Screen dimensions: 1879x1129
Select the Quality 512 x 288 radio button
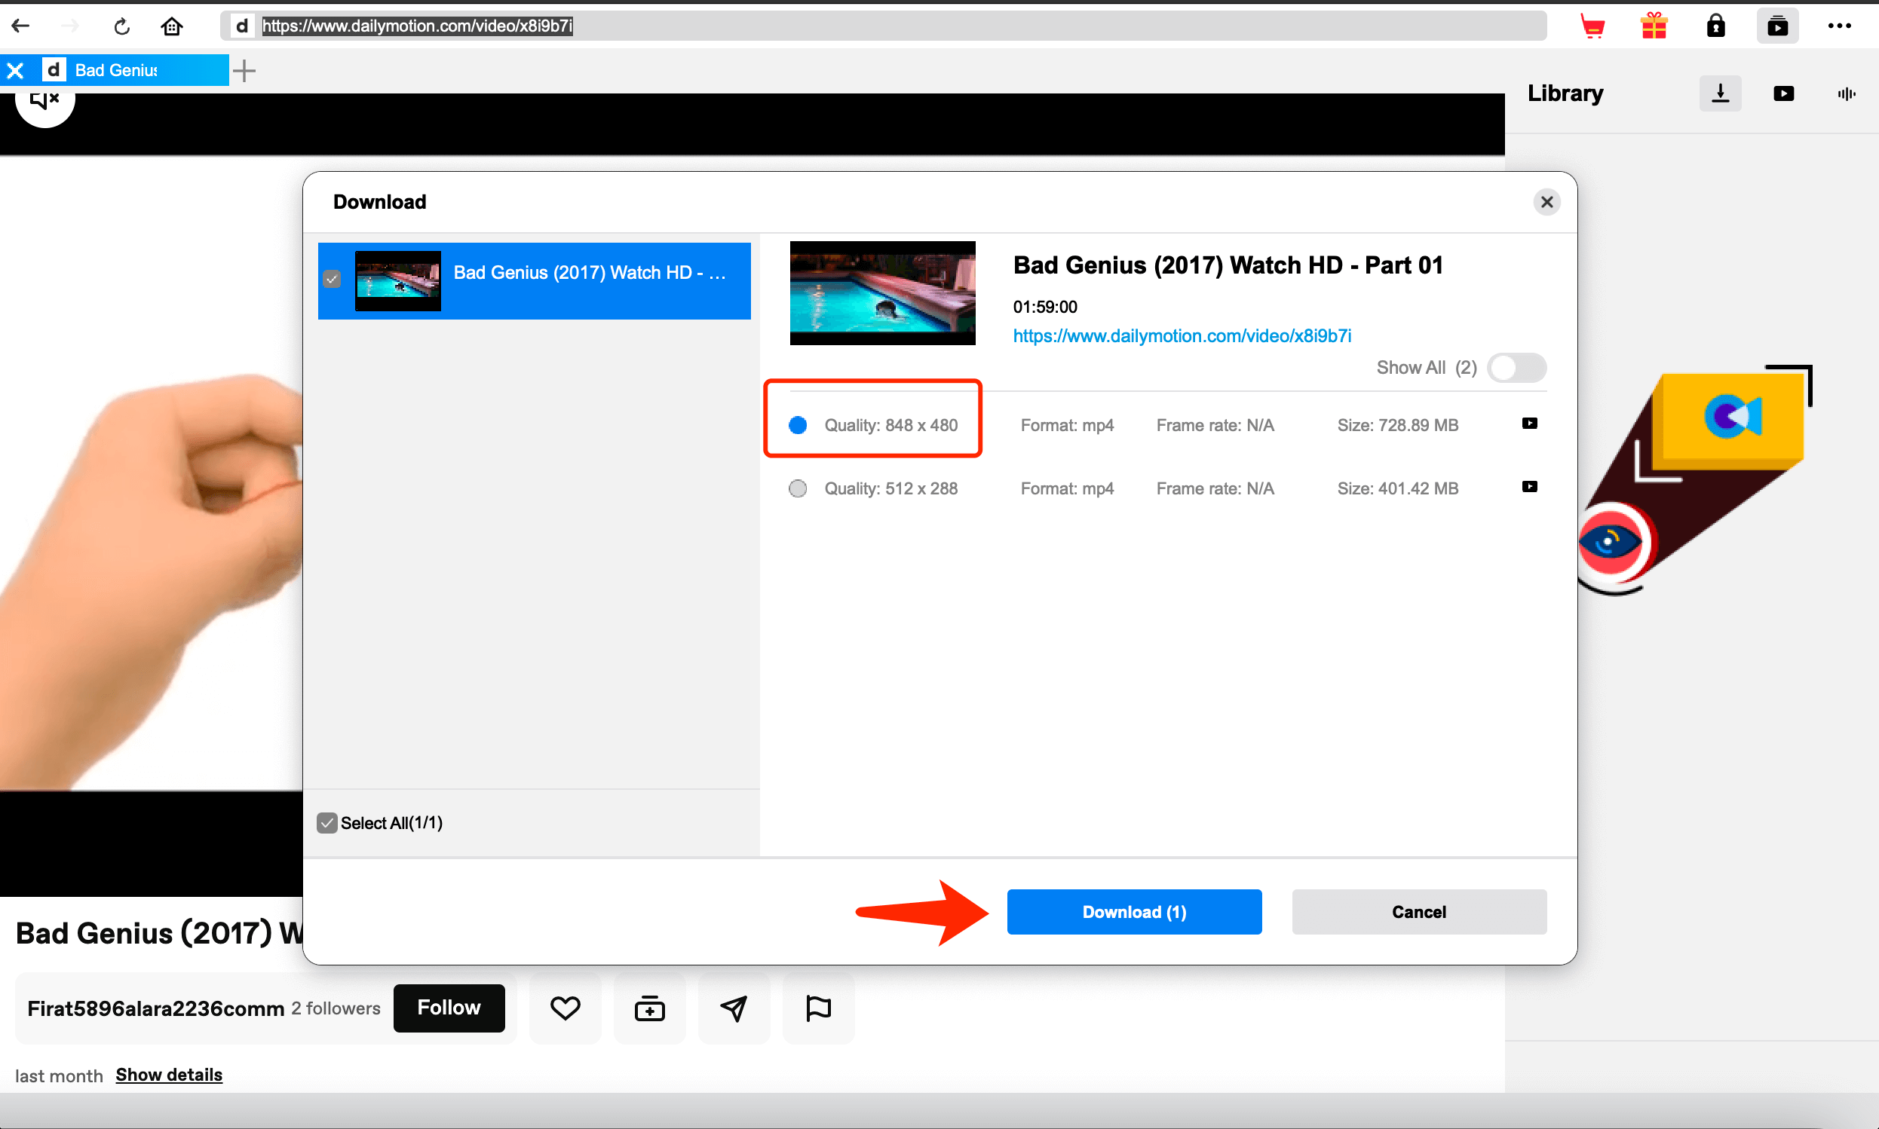[x=798, y=488]
